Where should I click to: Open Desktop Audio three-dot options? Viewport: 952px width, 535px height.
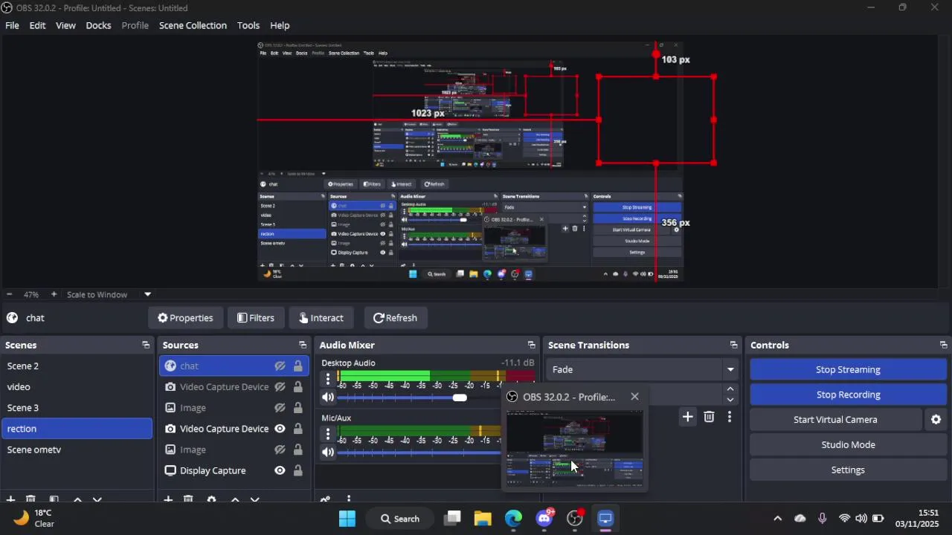[x=327, y=378]
